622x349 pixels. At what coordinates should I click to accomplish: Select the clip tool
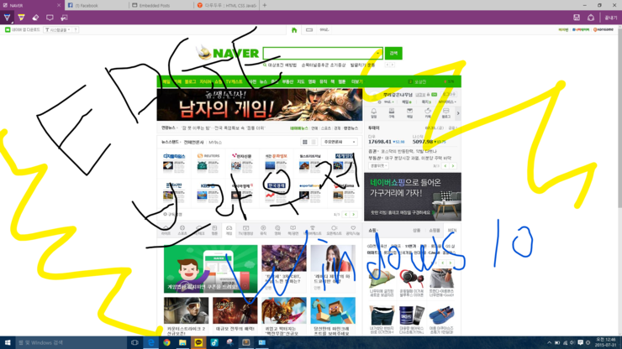pos(64,18)
